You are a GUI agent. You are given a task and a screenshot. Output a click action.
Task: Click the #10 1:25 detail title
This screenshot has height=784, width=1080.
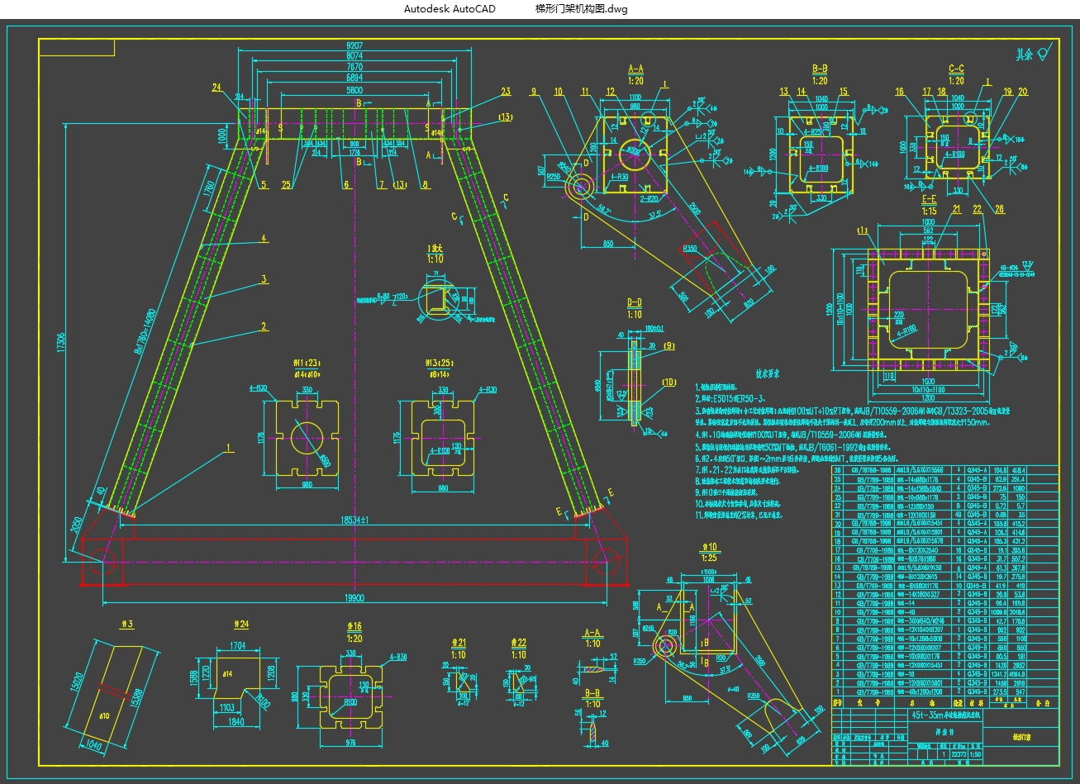click(709, 552)
